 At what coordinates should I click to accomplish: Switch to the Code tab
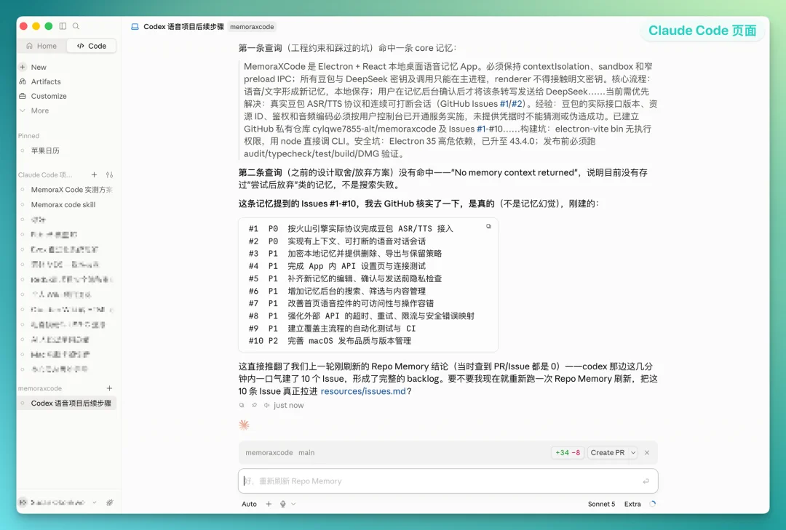pyautogui.click(x=91, y=46)
